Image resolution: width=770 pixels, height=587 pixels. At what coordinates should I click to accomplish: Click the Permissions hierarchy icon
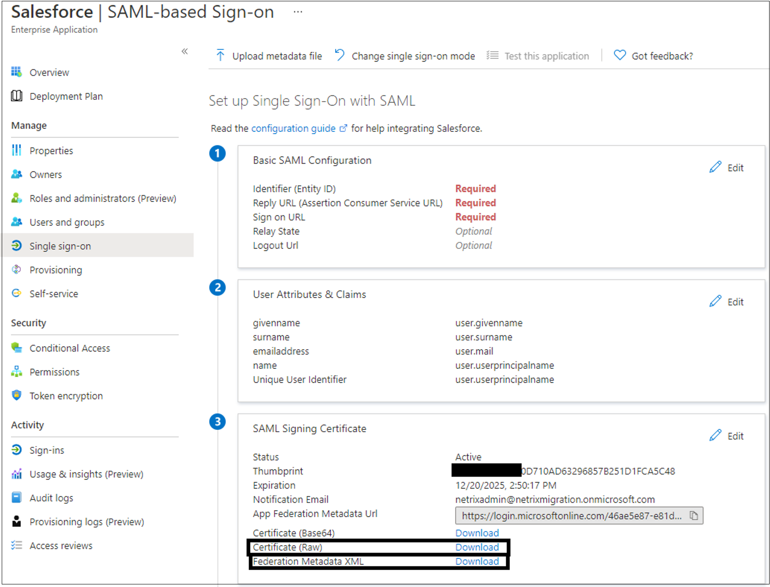coord(16,371)
